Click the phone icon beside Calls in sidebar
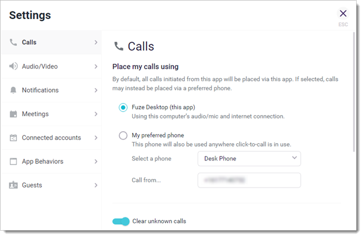The width and height of the screenshot is (363, 237). tap(13, 42)
